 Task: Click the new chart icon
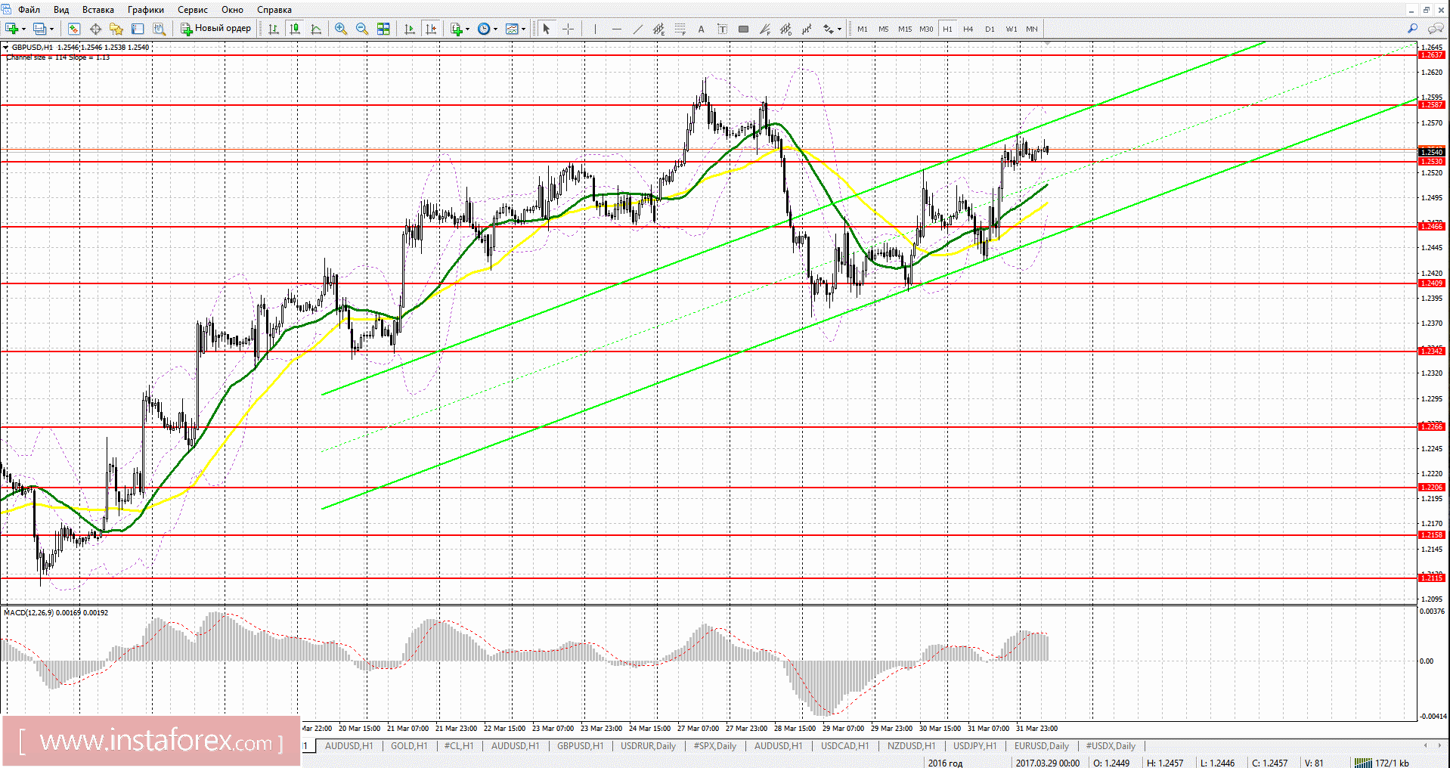[x=12, y=29]
